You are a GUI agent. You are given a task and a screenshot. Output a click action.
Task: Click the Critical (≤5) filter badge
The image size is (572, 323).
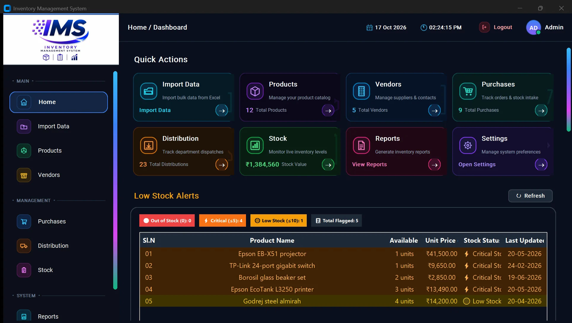coord(223,220)
